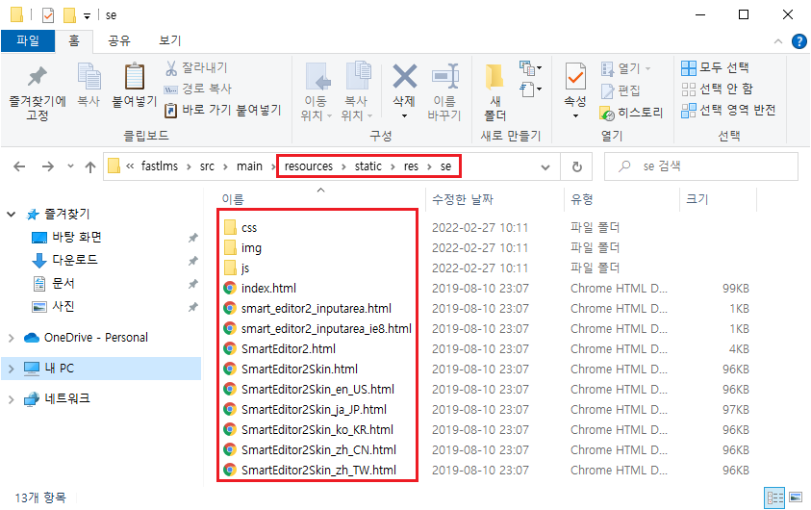Screen dimensions: 811x510
Task: Click 선택 영역 반전 invert selection
Action: 729,110
